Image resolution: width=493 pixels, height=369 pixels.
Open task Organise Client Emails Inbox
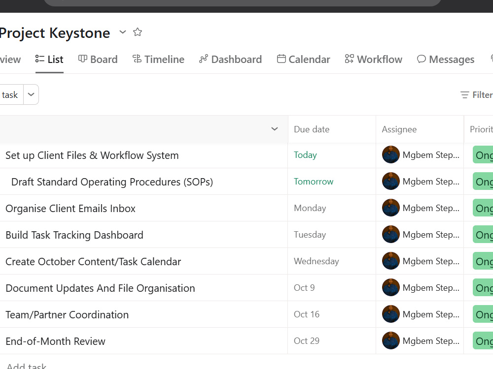coord(70,208)
